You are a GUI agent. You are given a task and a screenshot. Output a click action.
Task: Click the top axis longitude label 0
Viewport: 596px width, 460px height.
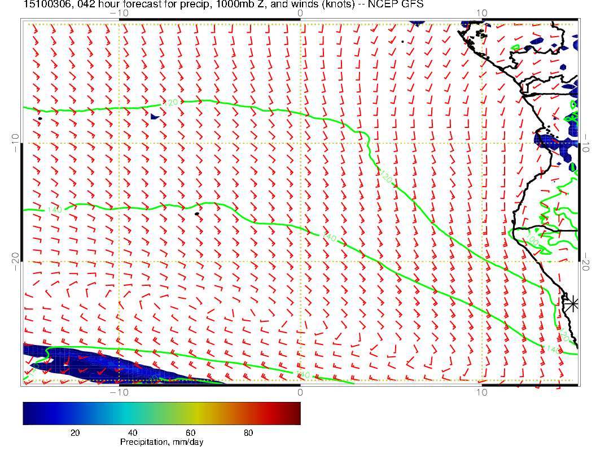pos(300,13)
